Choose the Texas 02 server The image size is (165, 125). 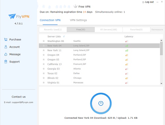tap(99, 73)
